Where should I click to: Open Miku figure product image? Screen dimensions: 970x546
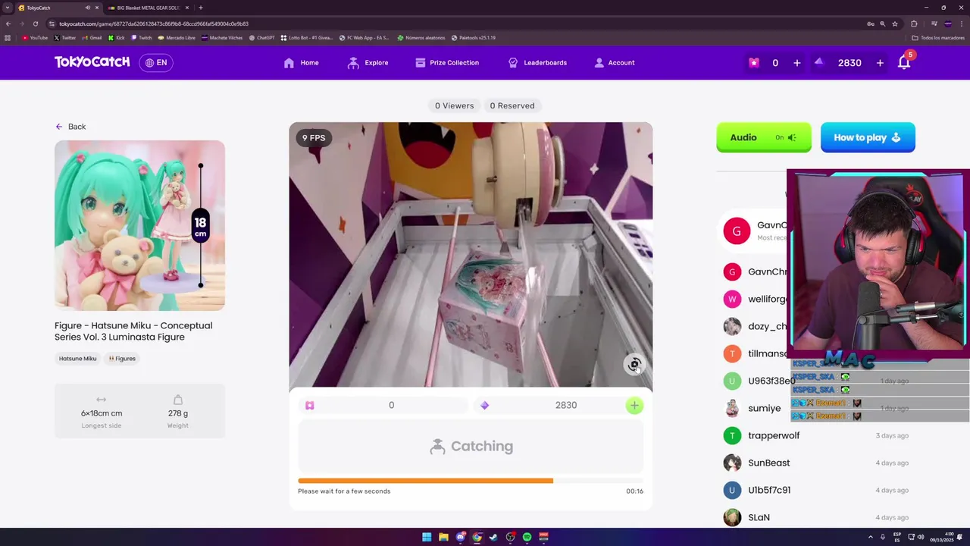point(139,225)
